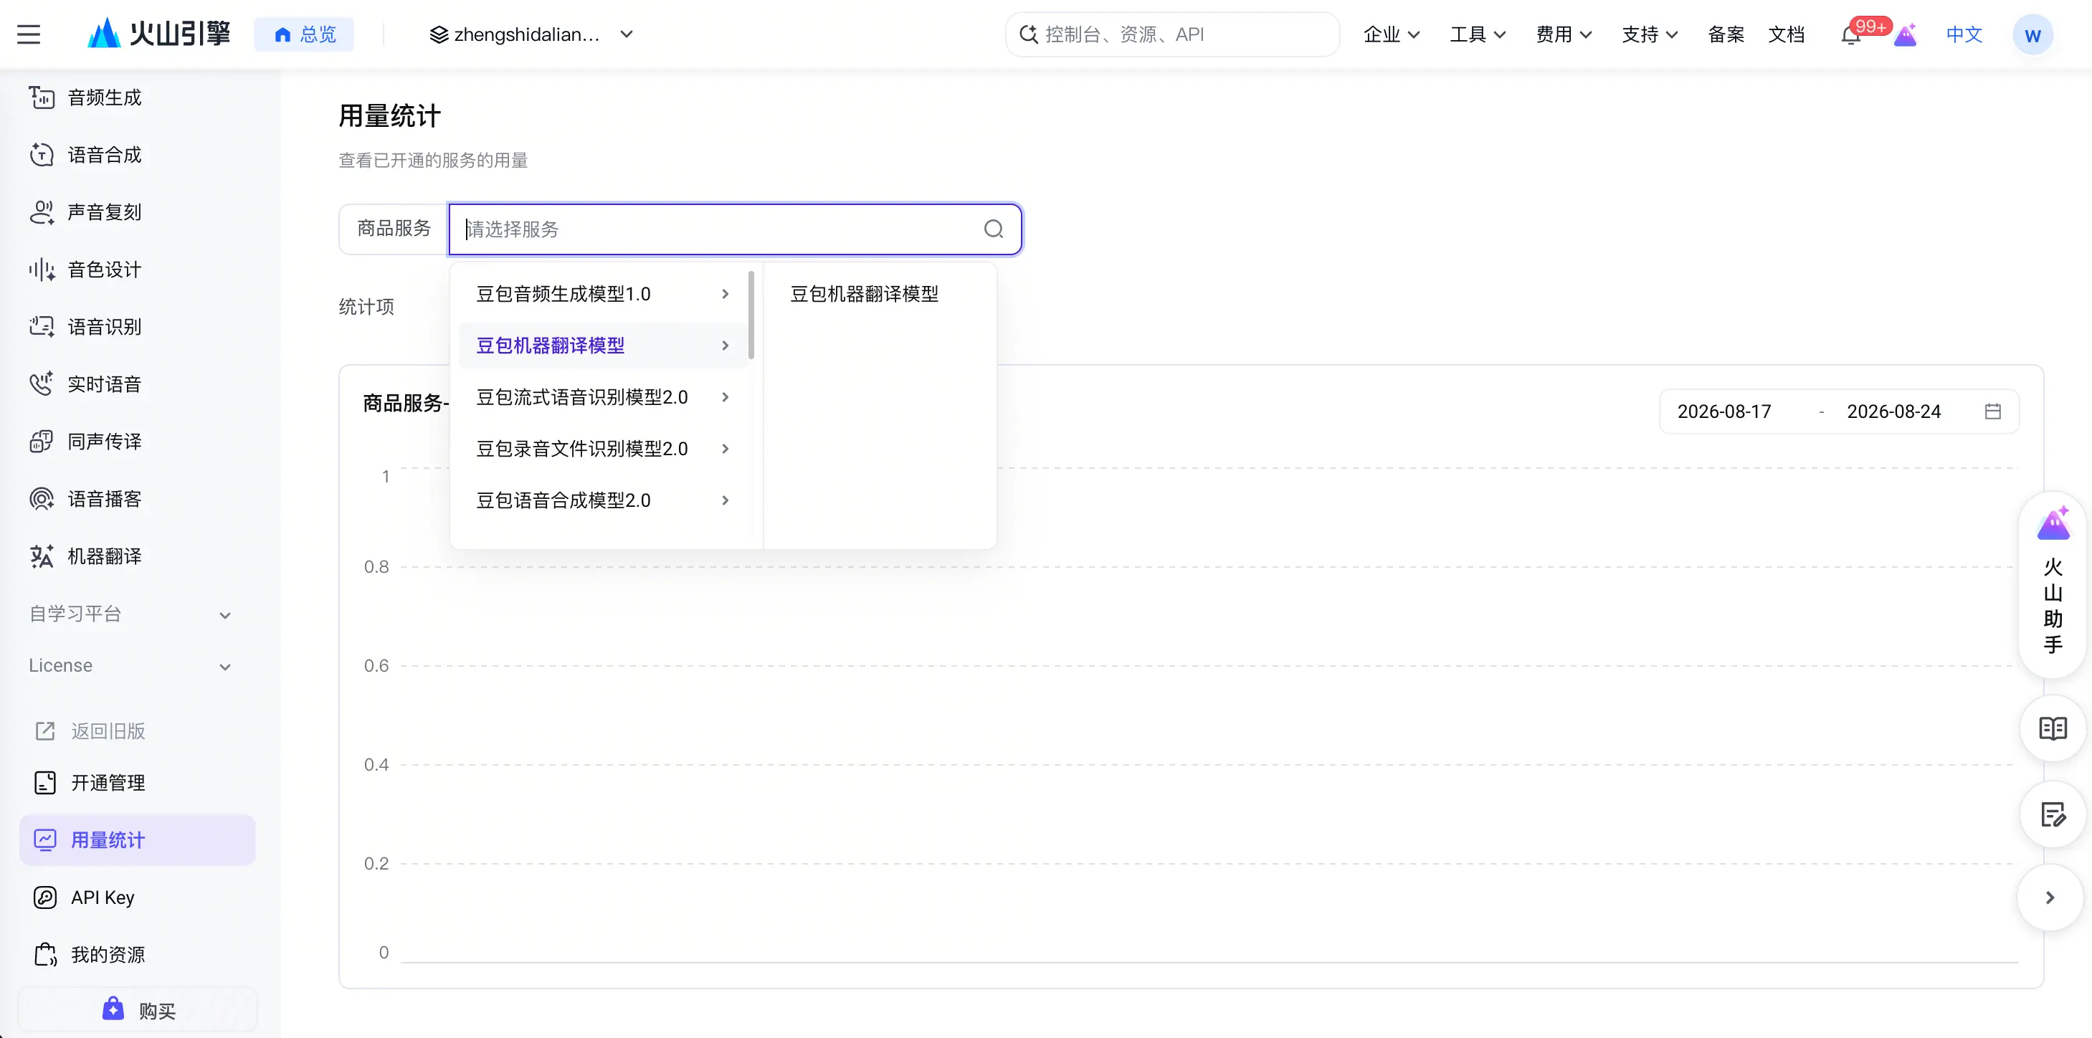Open the 企业 top menu

[1391, 34]
